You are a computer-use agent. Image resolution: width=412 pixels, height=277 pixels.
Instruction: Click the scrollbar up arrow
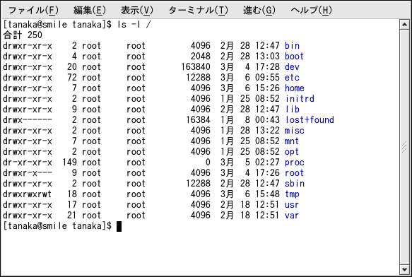(x=404, y=25)
